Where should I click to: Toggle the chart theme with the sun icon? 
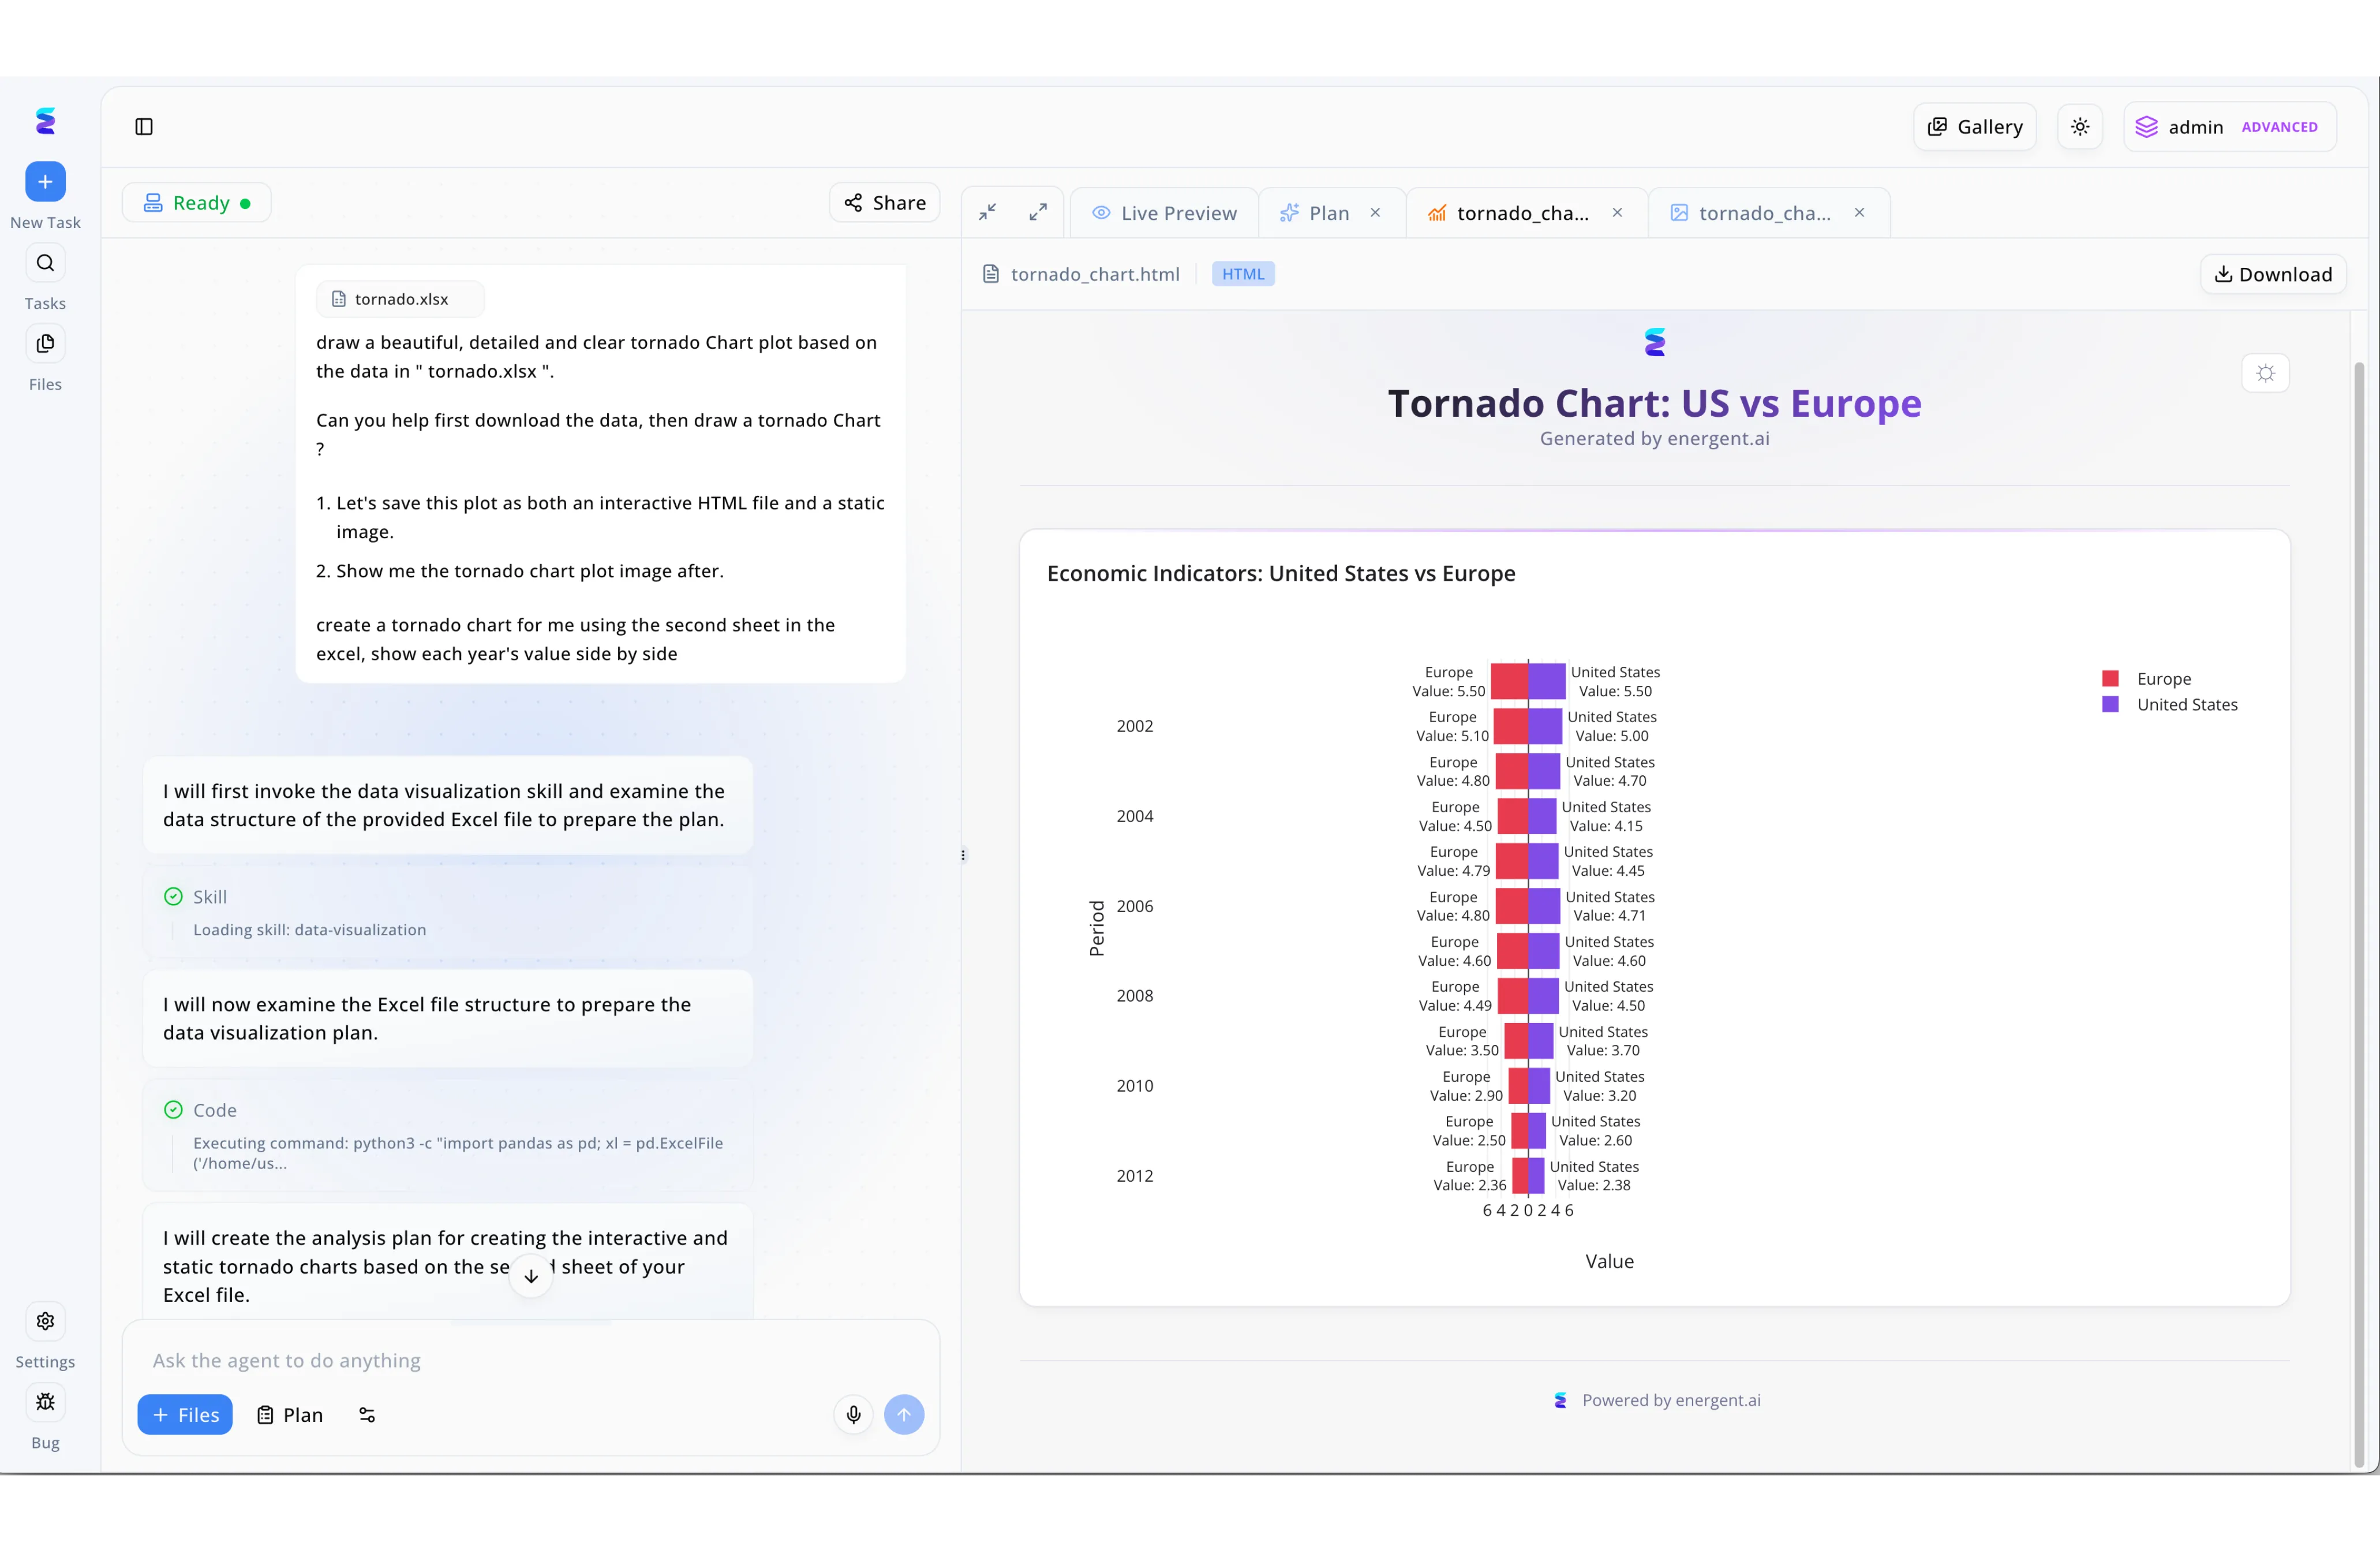click(2267, 374)
